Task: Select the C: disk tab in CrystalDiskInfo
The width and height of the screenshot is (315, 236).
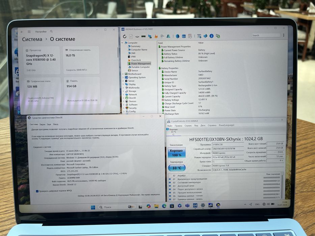Action: click(174, 132)
